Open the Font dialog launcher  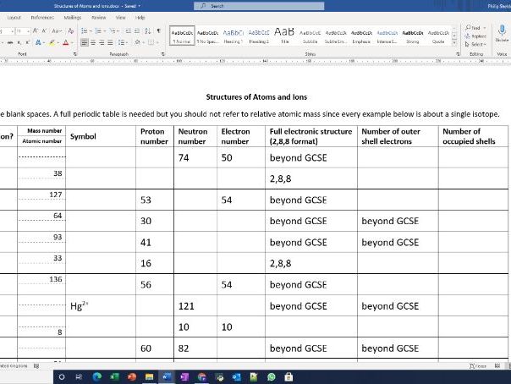tap(75, 54)
